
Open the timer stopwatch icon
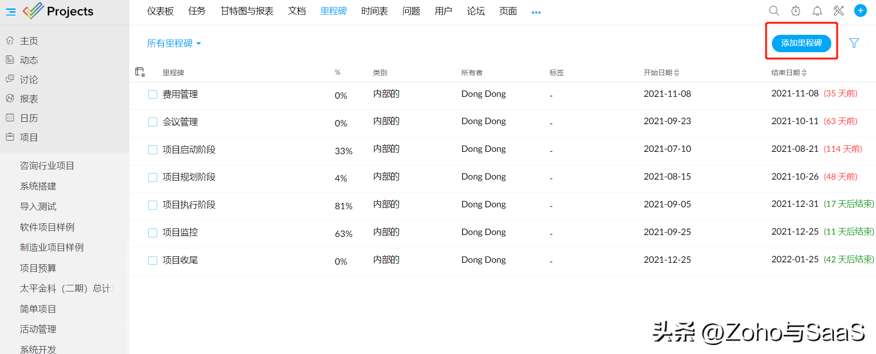coord(796,10)
